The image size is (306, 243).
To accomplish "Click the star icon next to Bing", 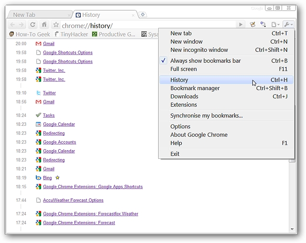I will point(57,178).
